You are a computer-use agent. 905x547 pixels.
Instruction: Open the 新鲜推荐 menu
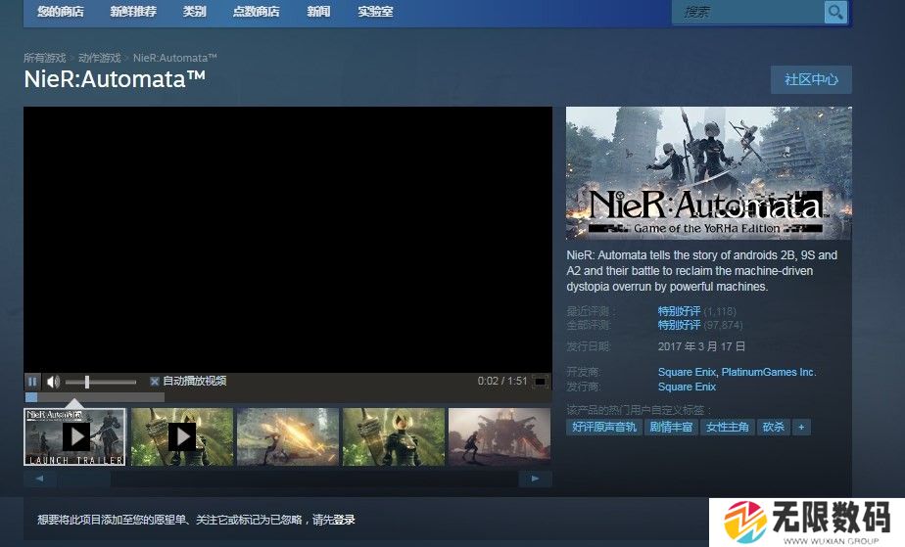132,12
